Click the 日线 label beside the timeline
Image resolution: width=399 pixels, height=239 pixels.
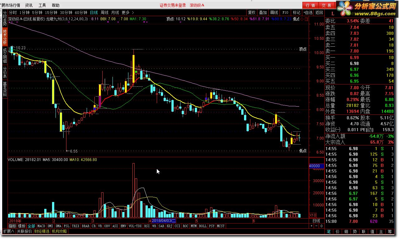tap(316, 221)
